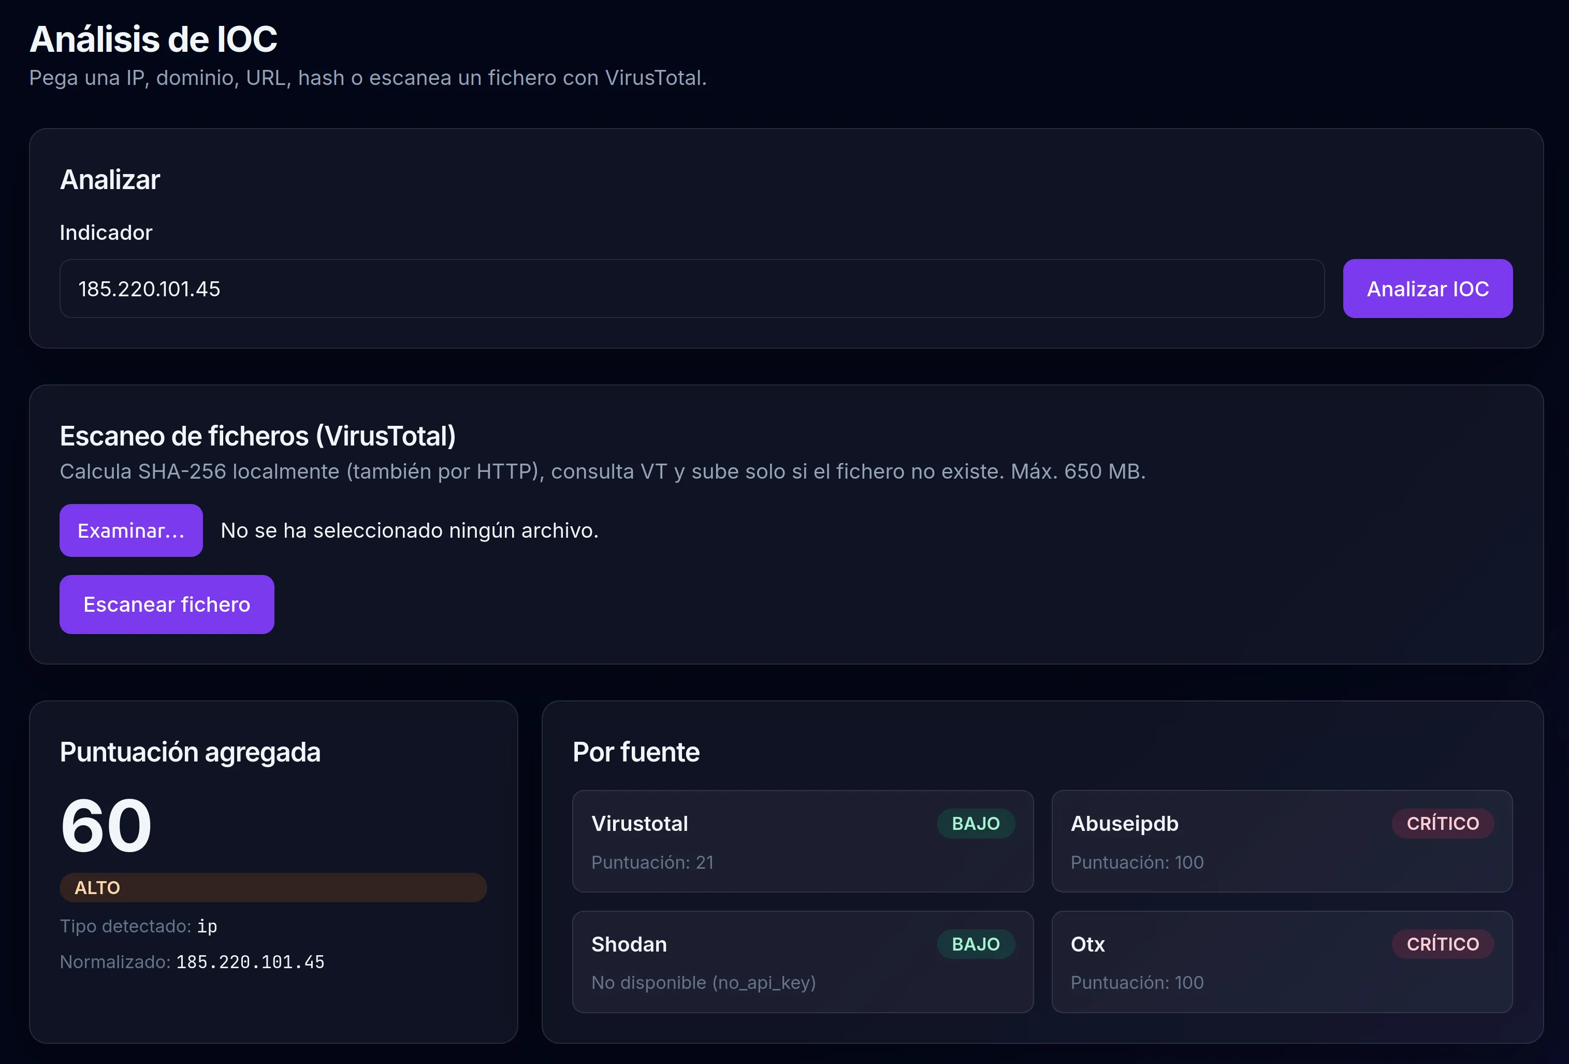Select the Abuseipdb source card
This screenshot has height=1064, width=1569.
(x=1282, y=841)
